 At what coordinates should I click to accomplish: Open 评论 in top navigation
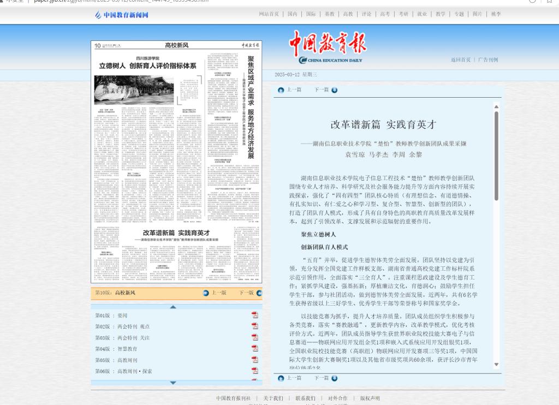[366, 14]
